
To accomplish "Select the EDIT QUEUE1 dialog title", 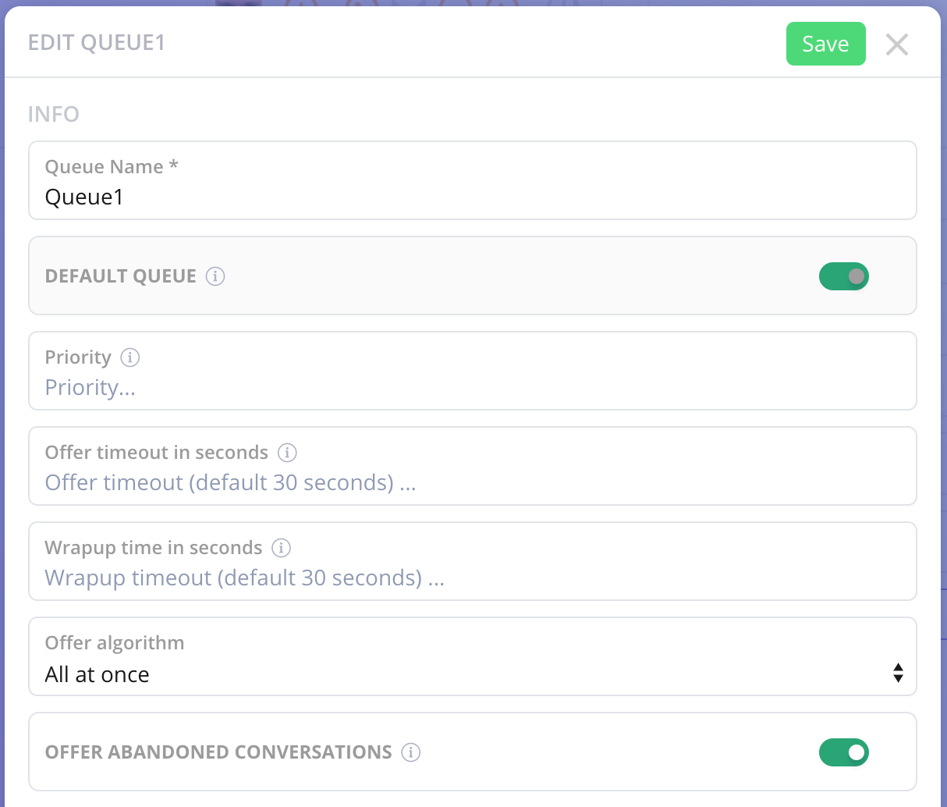I will coord(97,43).
